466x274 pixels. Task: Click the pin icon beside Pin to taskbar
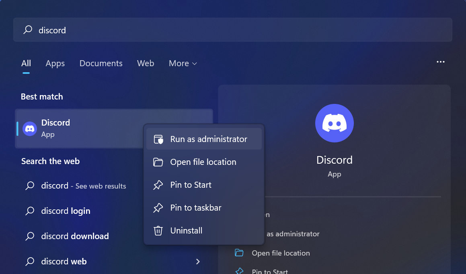(158, 208)
